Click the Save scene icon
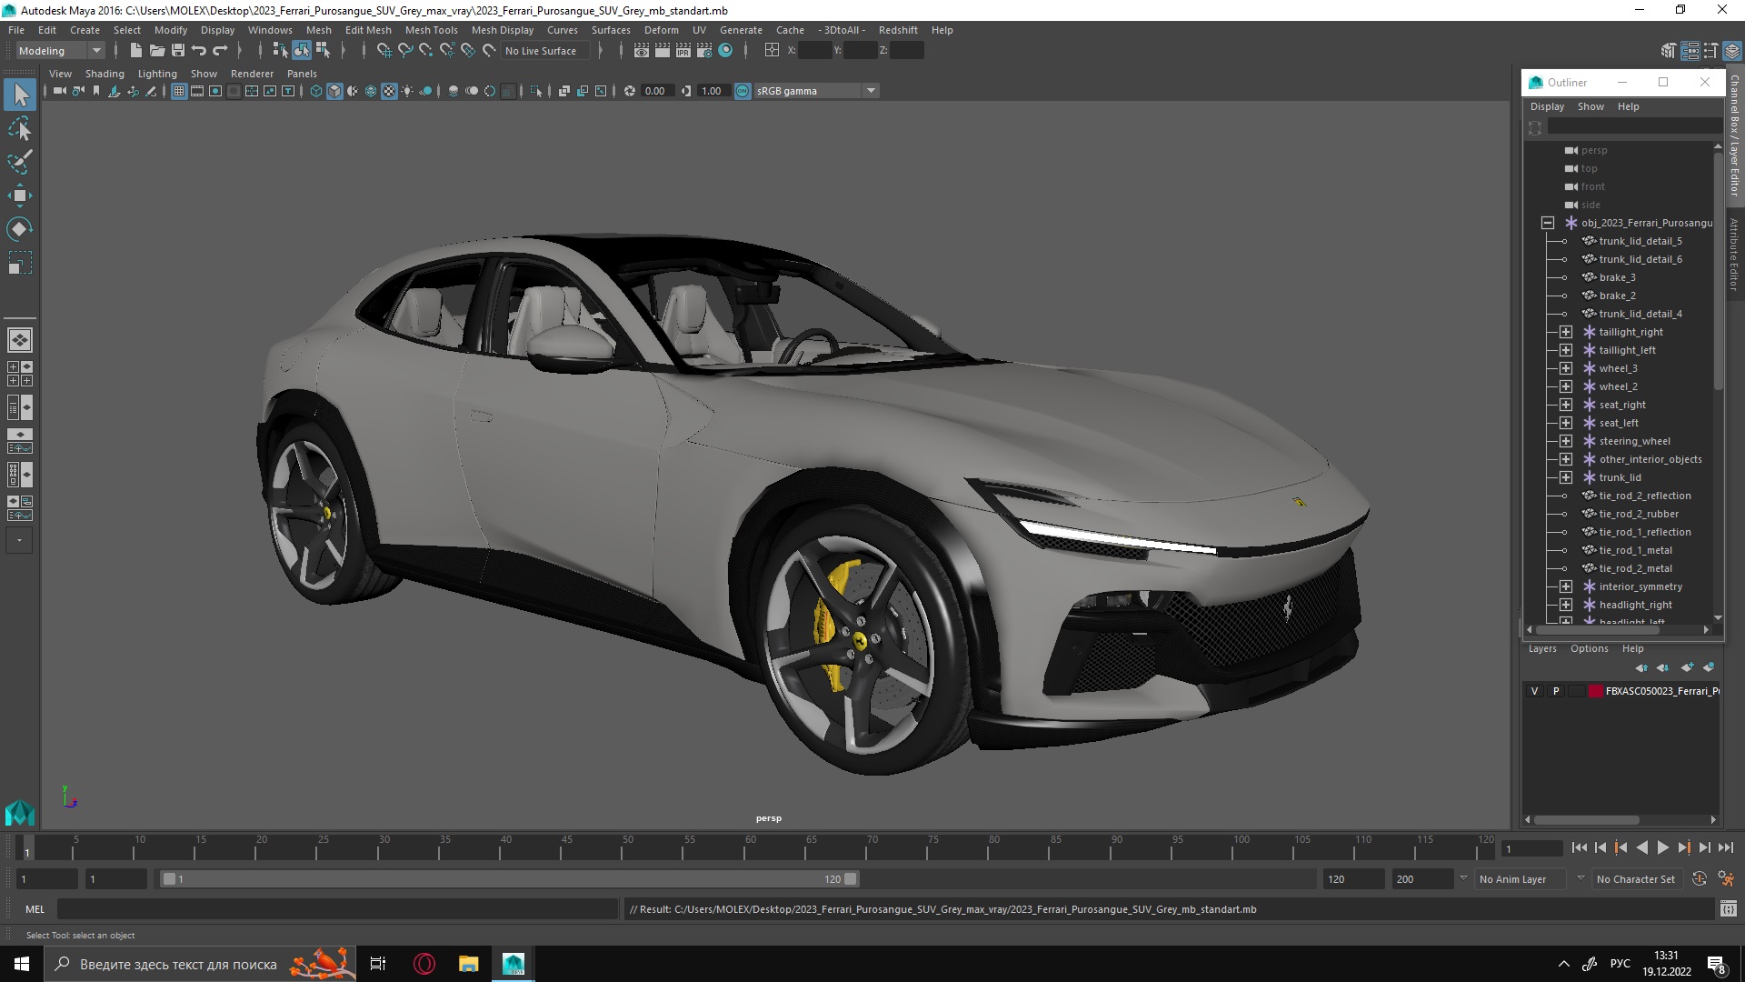The height and width of the screenshot is (982, 1745). pos(178,51)
